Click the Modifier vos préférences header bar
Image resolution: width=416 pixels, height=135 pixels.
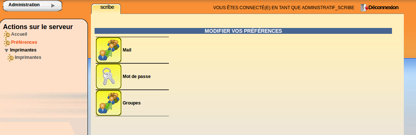(243, 31)
